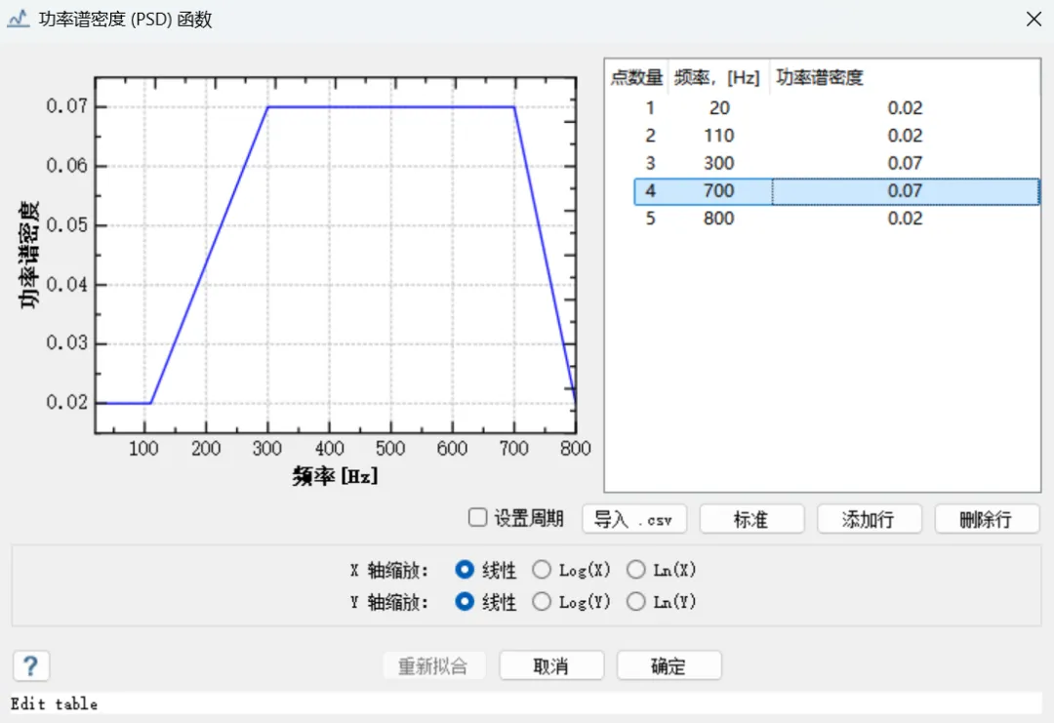Switch Y axis scaling to Log(Y)
This screenshot has height=723, width=1054.
542,602
